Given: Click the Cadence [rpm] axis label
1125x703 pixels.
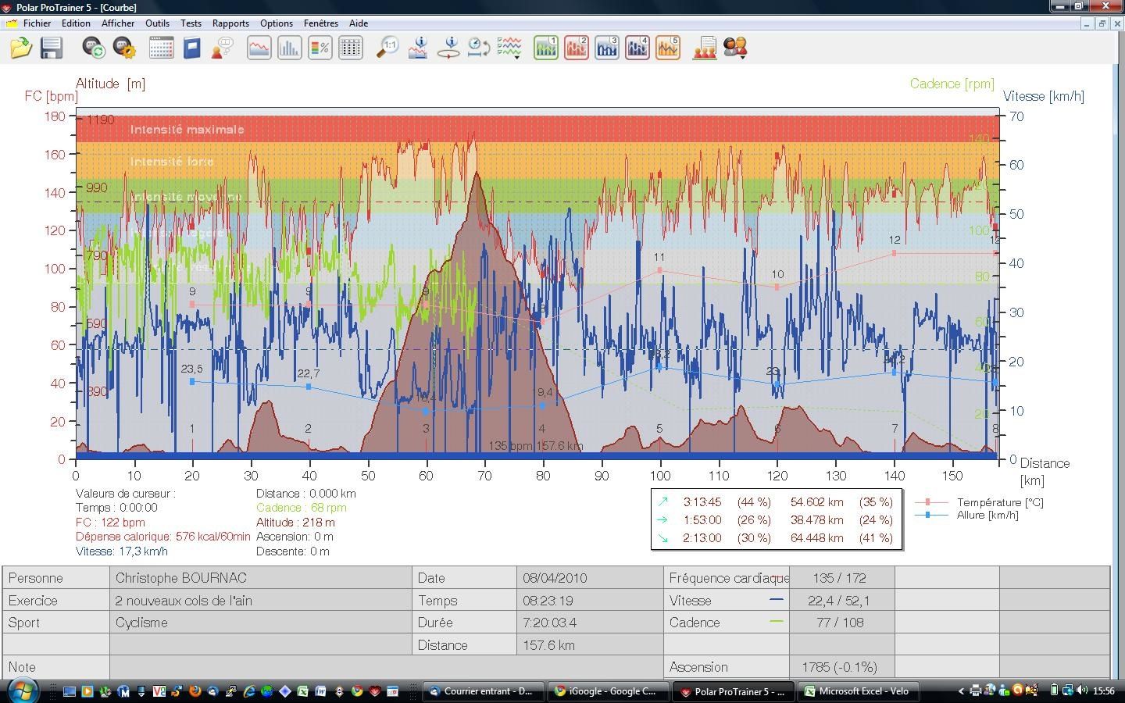Looking at the screenshot, I should pos(952,84).
